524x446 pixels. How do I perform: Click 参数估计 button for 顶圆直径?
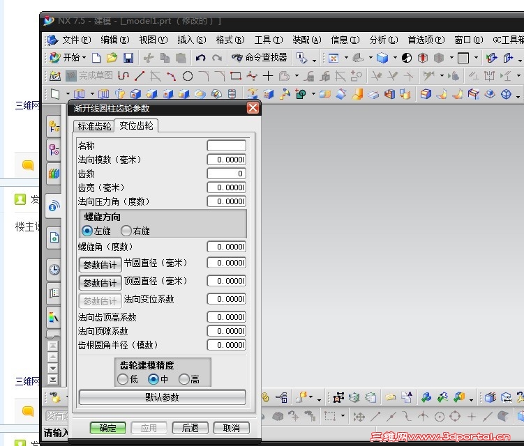point(100,283)
